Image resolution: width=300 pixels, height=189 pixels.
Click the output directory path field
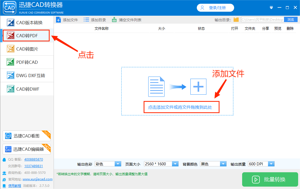262,19
